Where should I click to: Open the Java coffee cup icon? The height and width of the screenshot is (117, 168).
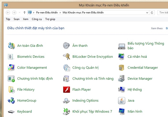122,101
